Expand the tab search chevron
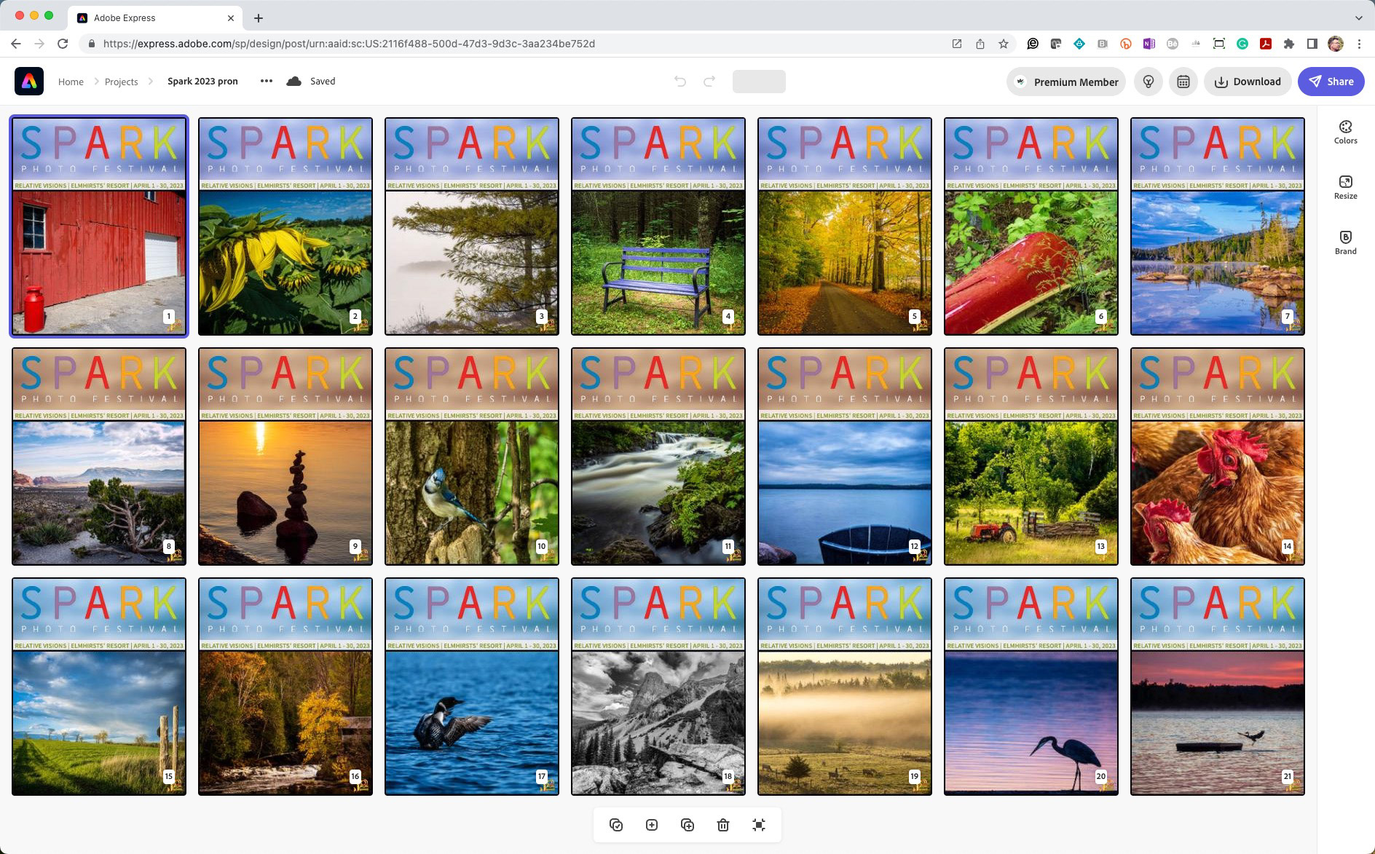 (1358, 17)
